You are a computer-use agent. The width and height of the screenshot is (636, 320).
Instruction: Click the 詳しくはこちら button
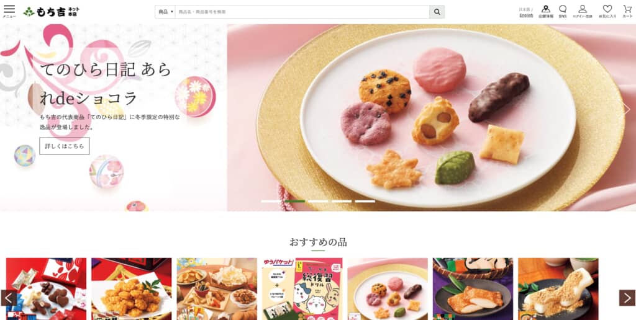tap(65, 146)
